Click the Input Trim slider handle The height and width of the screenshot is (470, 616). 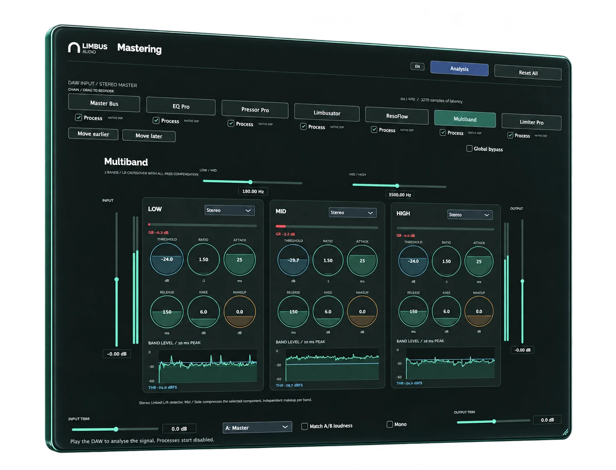[116, 429]
